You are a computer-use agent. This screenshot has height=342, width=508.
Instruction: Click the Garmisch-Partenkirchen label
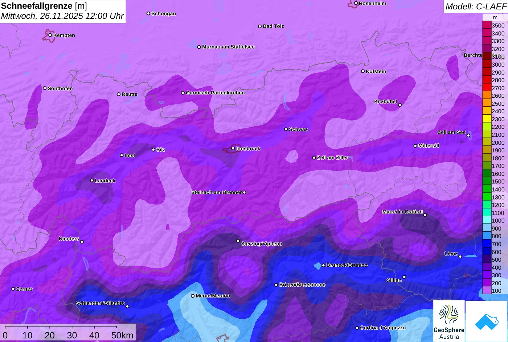[215, 93]
